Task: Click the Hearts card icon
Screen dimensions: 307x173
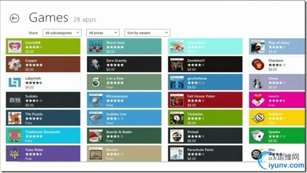Action: (x=258, y=100)
